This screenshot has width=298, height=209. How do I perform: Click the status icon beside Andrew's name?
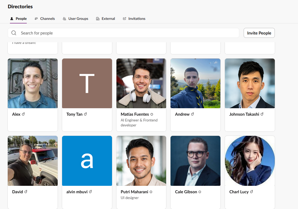192,114
